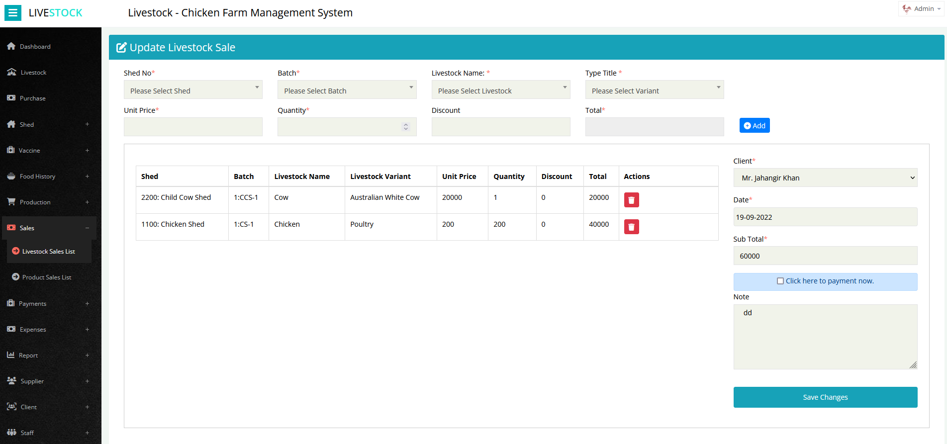Open Livestock Sales List menu item

48,252
